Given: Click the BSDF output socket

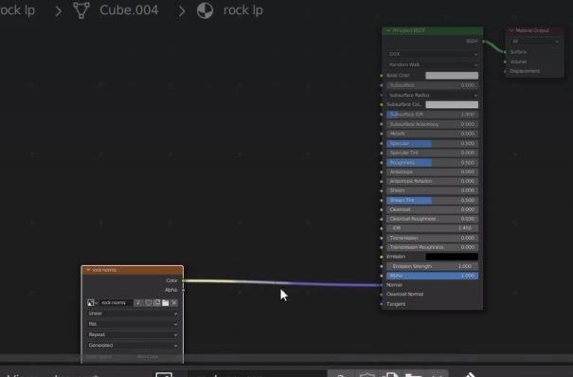Looking at the screenshot, I should point(483,42).
